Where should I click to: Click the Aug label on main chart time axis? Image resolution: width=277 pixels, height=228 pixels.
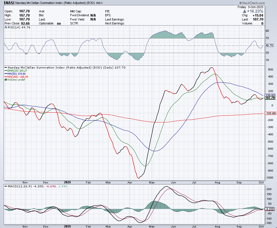click(217, 182)
